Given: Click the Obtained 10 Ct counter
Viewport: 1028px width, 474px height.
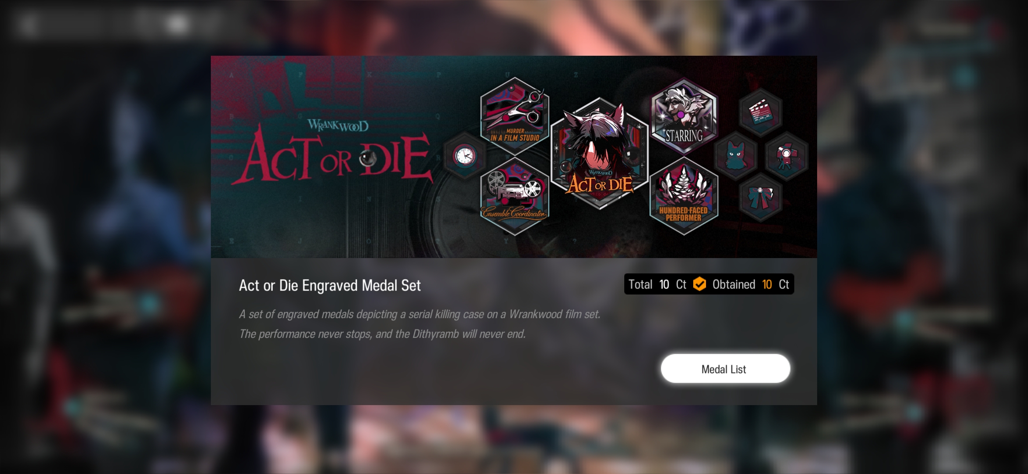Looking at the screenshot, I should tap(751, 284).
